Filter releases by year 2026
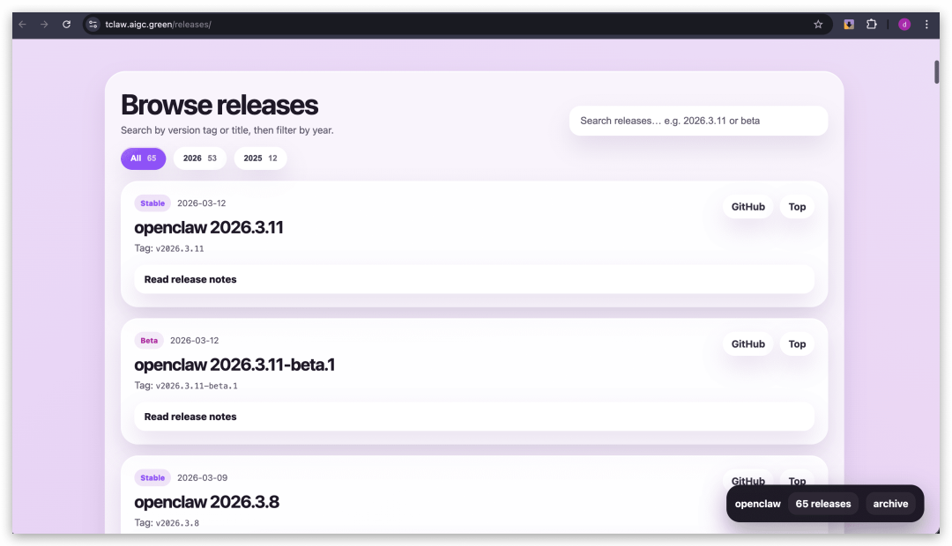Viewport: 952px width, 546px height. 200,159
